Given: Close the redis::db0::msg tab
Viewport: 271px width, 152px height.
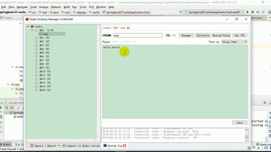Looking at the screenshot, I should pos(128,28).
